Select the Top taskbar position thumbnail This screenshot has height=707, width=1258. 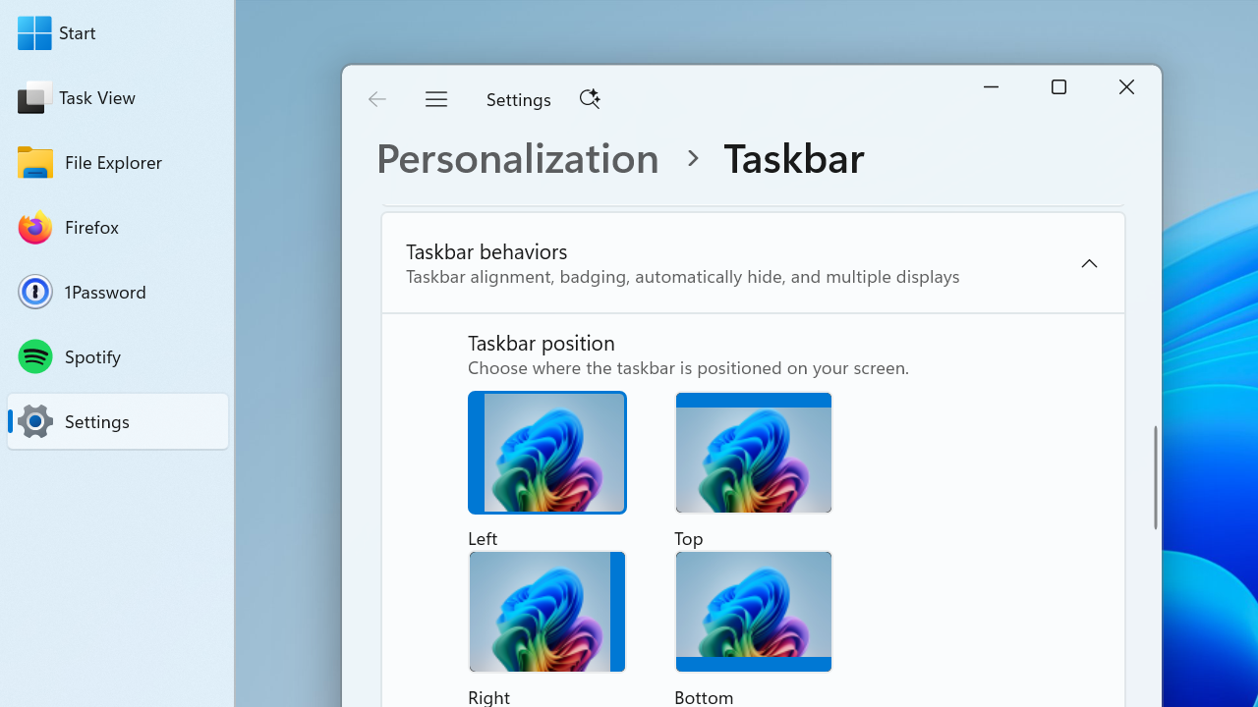pyautogui.click(x=754, y=453)
